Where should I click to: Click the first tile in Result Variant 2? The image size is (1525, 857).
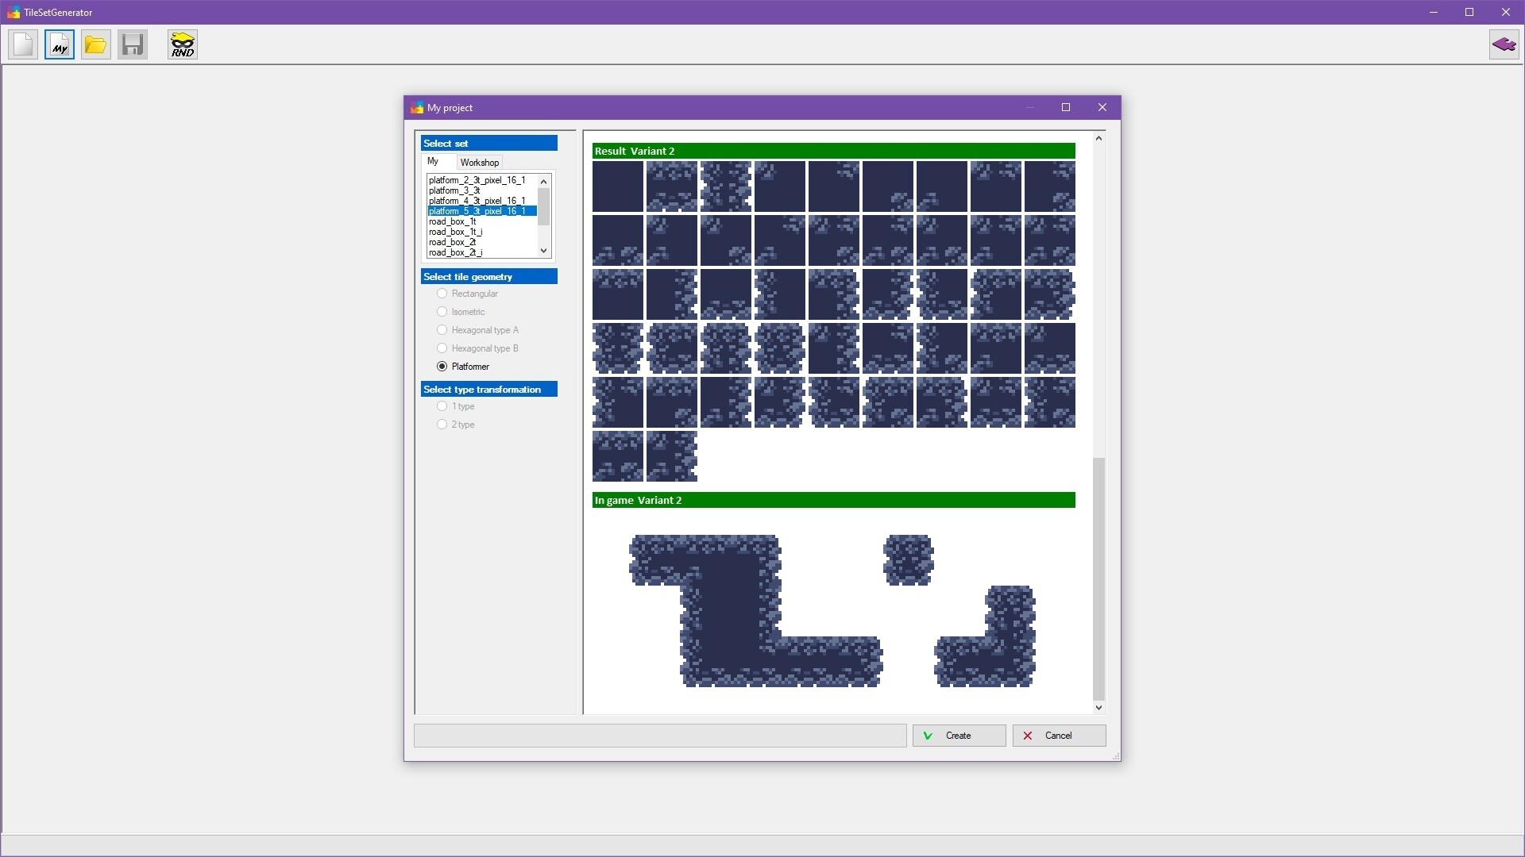pos(617,186)
